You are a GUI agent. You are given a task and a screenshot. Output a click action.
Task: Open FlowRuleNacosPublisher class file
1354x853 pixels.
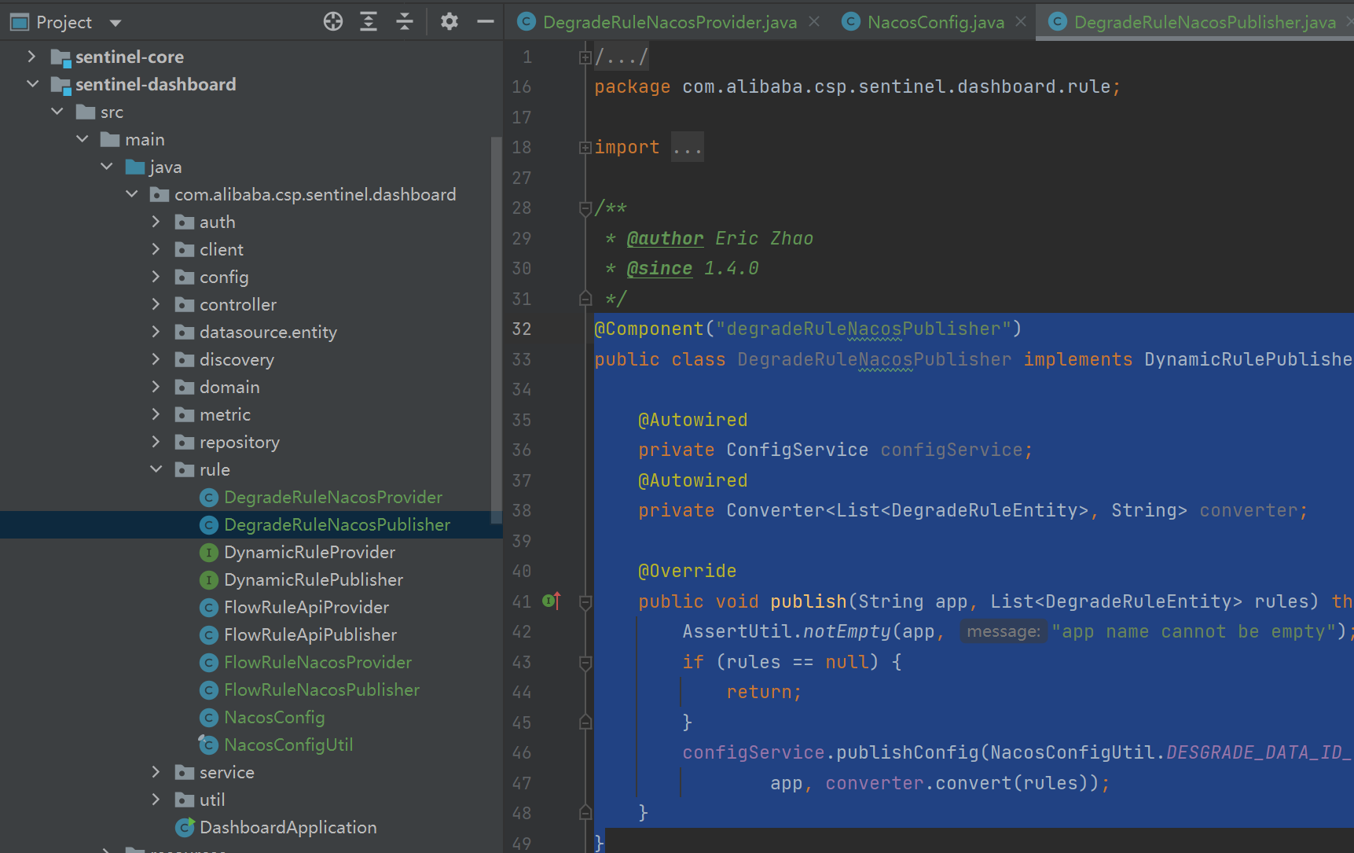322,689
